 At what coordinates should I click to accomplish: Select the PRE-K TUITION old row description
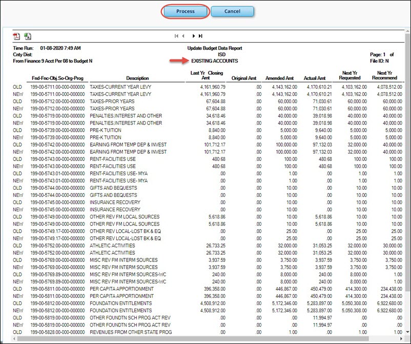pyautogui.click(x=105, y=131)
